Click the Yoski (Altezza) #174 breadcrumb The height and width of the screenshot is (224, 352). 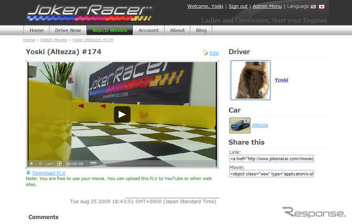92,40
